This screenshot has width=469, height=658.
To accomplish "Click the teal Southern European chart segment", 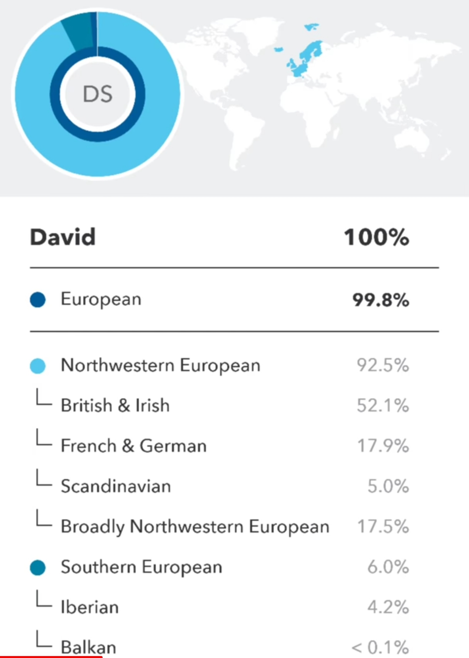I will [x=78, y=31].
